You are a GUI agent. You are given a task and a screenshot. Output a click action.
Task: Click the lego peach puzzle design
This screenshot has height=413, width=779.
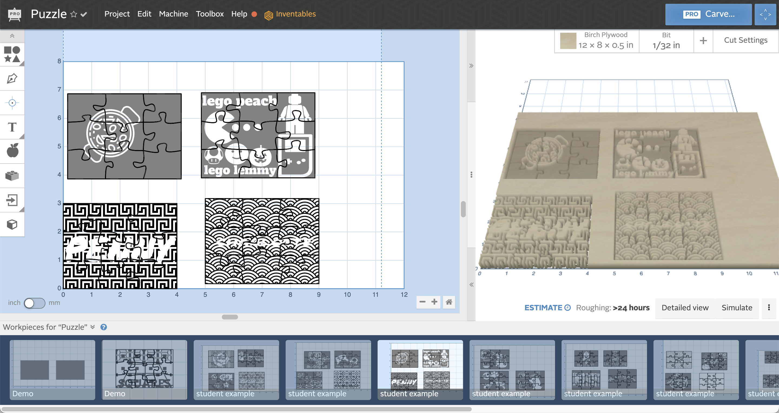click(258, 135)
